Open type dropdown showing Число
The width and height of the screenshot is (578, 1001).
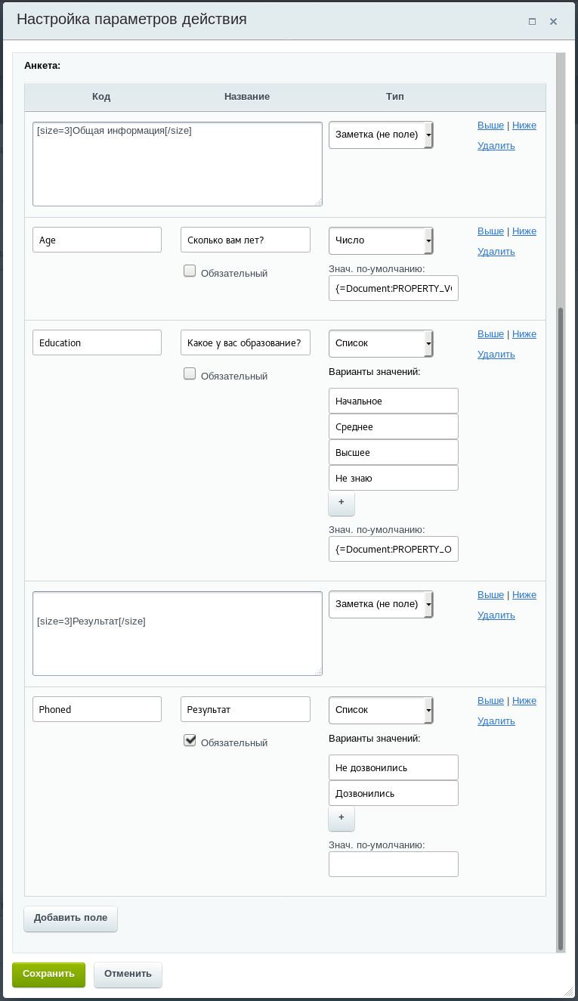tap(381, 240)
